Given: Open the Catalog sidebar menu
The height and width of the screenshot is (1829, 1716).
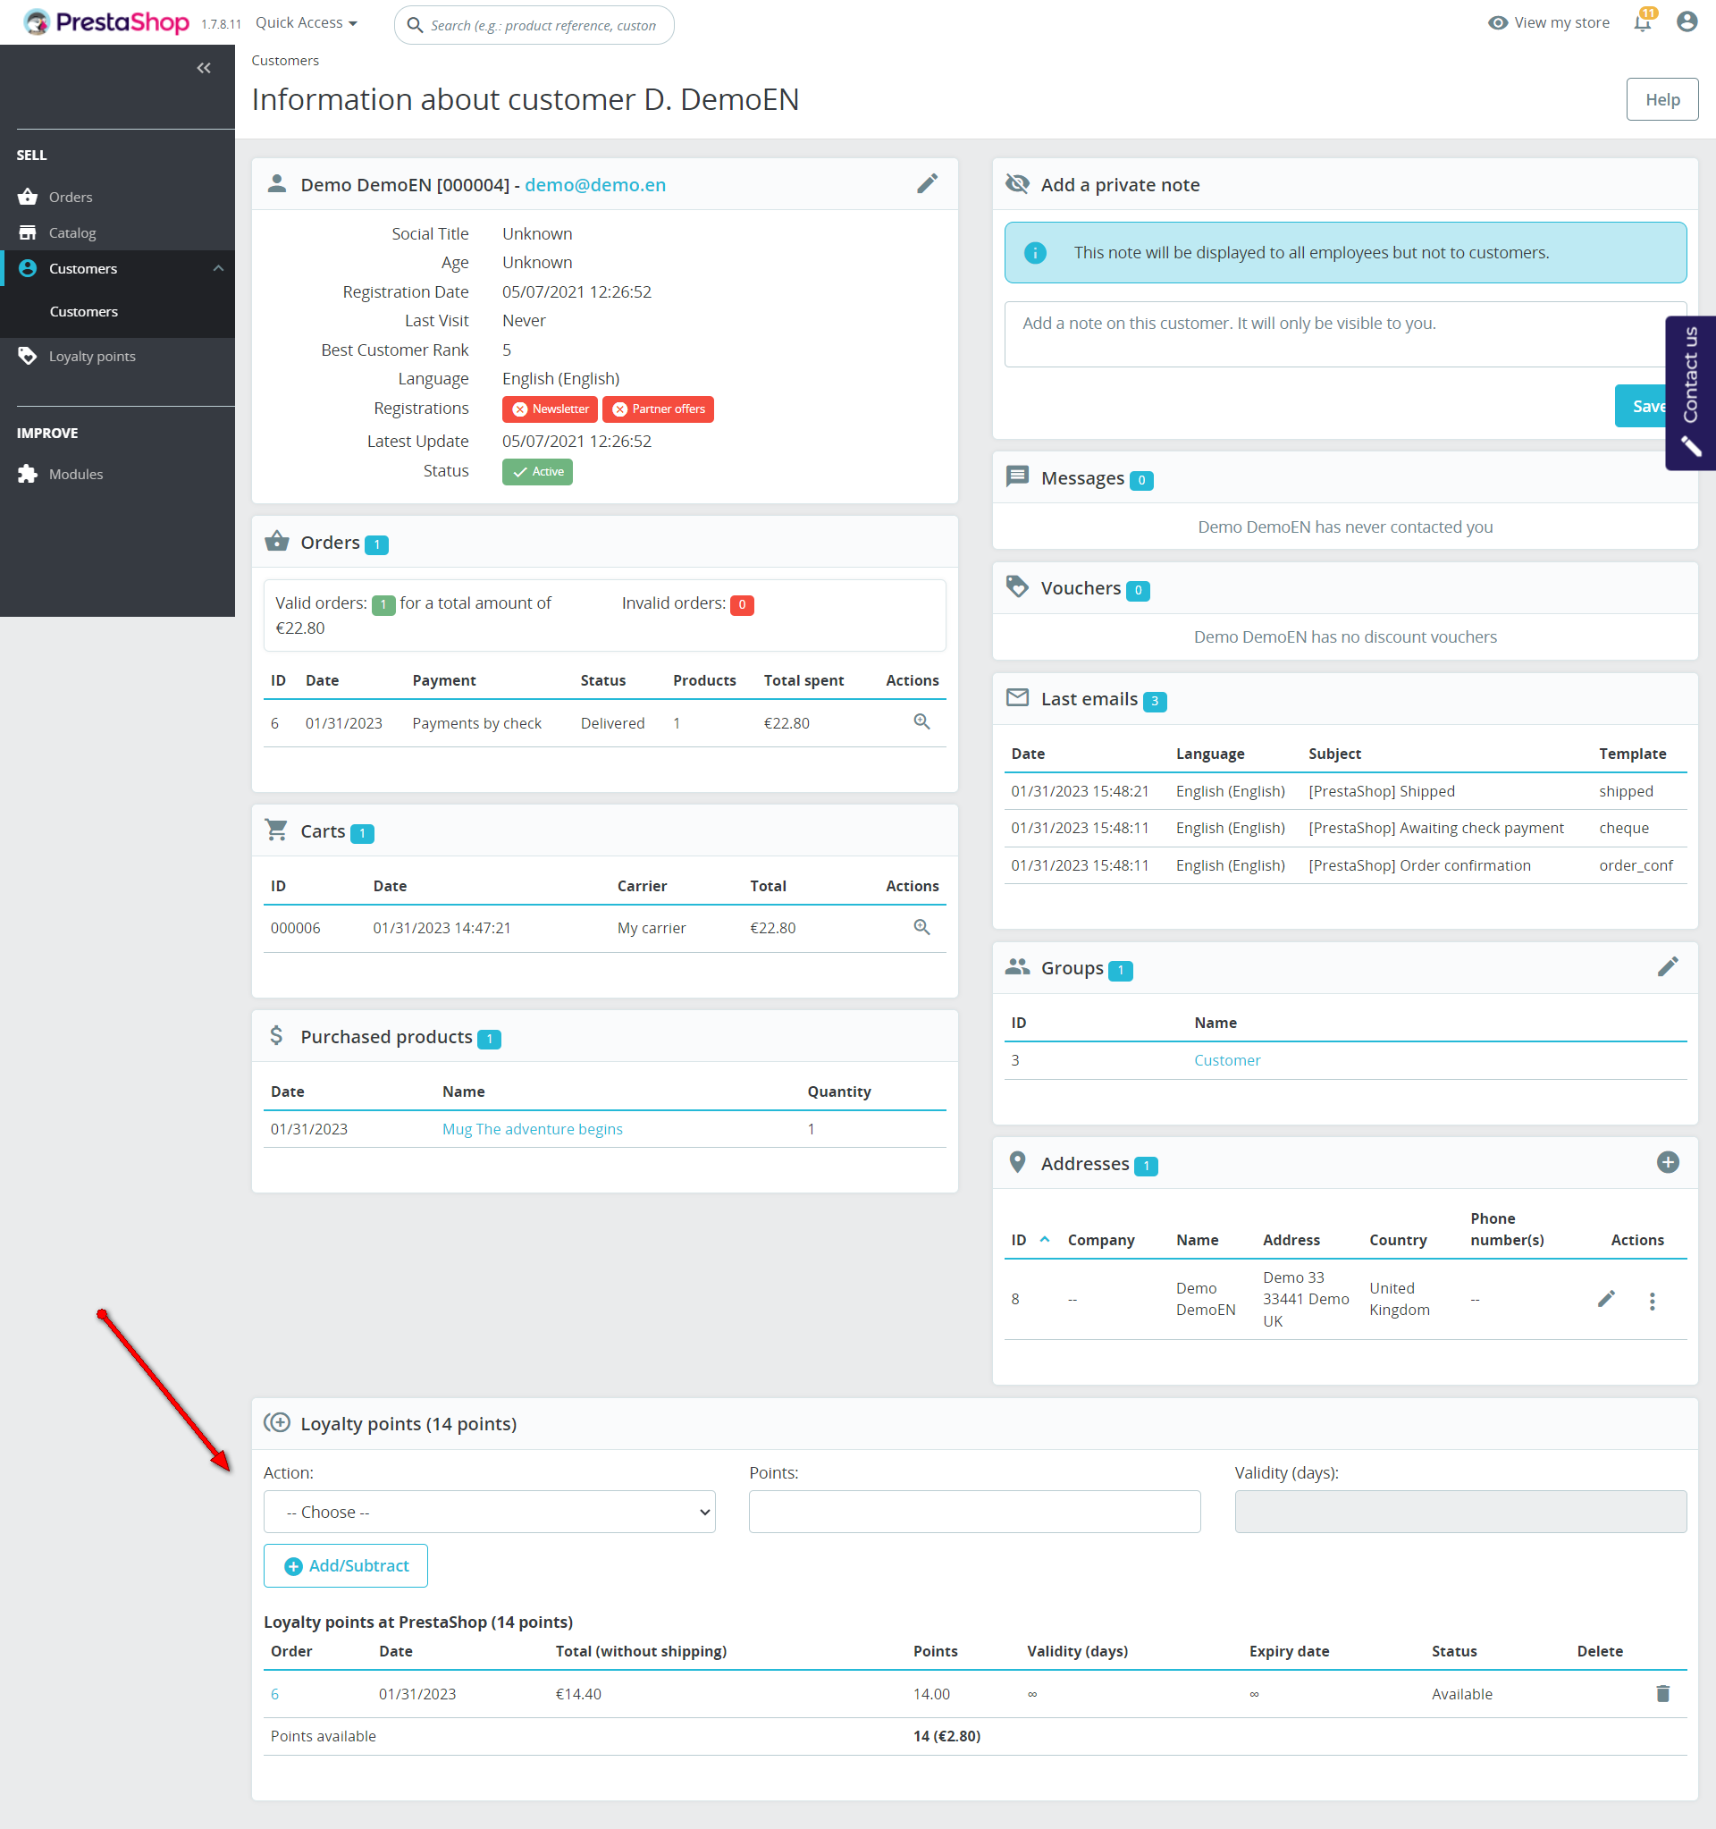Looking at the screenshot, I should [x=71, y=233].
